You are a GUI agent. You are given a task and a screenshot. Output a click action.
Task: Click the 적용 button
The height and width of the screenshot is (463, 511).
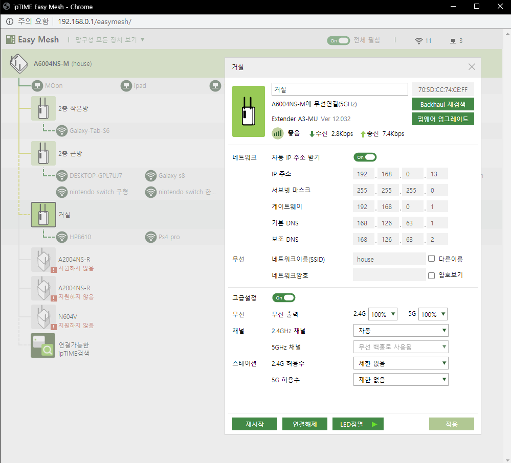tap(452, 424)
